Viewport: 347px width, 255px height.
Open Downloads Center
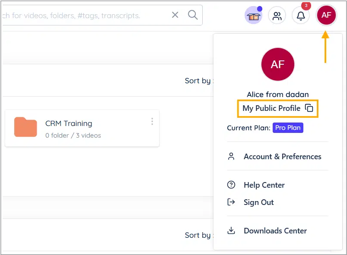275,230
